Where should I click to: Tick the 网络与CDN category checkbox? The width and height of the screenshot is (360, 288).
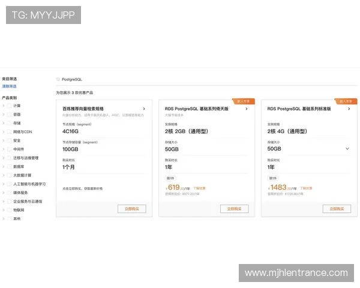pos(9,132)
